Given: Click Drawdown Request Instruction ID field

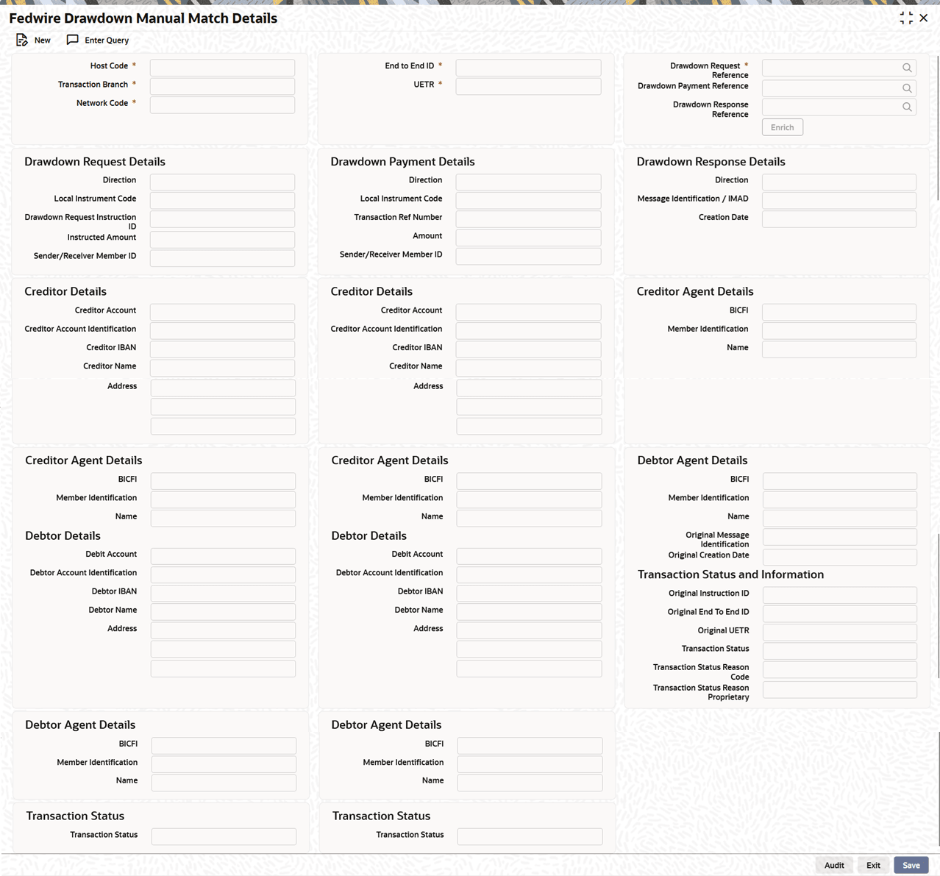Looking at the screenshot, I should tap(222, 219).
